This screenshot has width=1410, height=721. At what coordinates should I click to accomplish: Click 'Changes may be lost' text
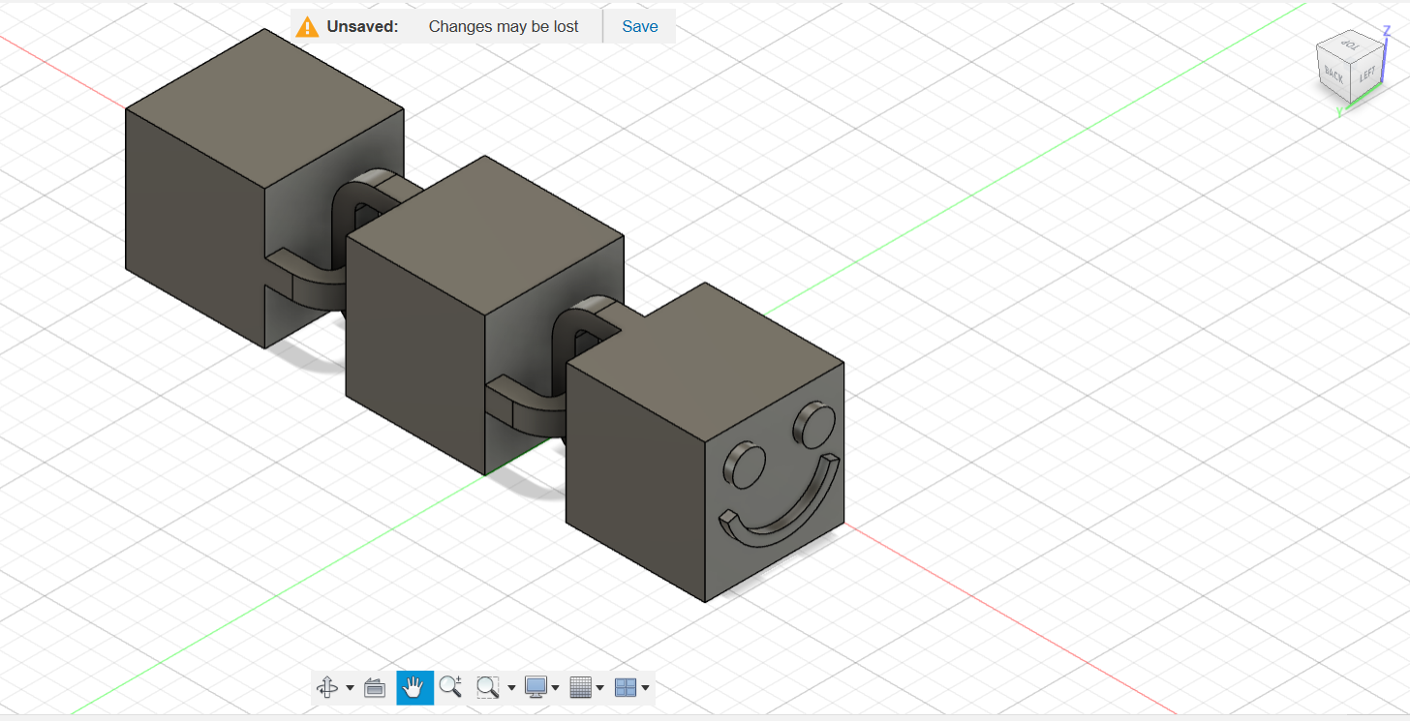tap(504, 26)
